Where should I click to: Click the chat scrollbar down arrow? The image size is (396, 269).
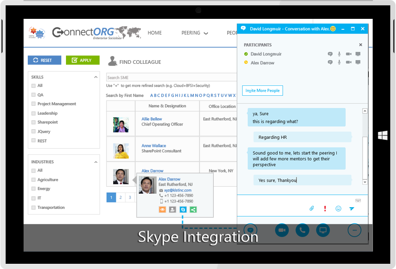pos(365,182)
